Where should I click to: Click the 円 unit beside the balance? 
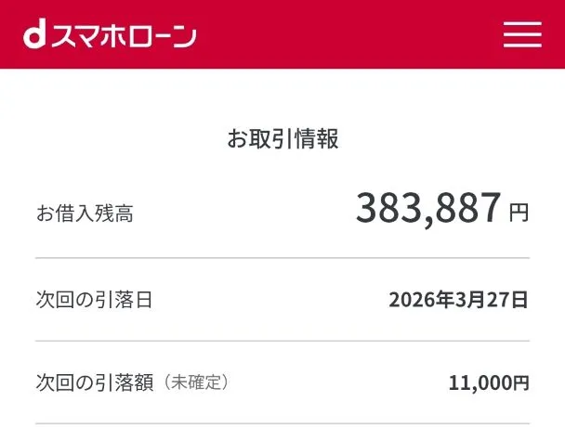click(x=519, y=213)
